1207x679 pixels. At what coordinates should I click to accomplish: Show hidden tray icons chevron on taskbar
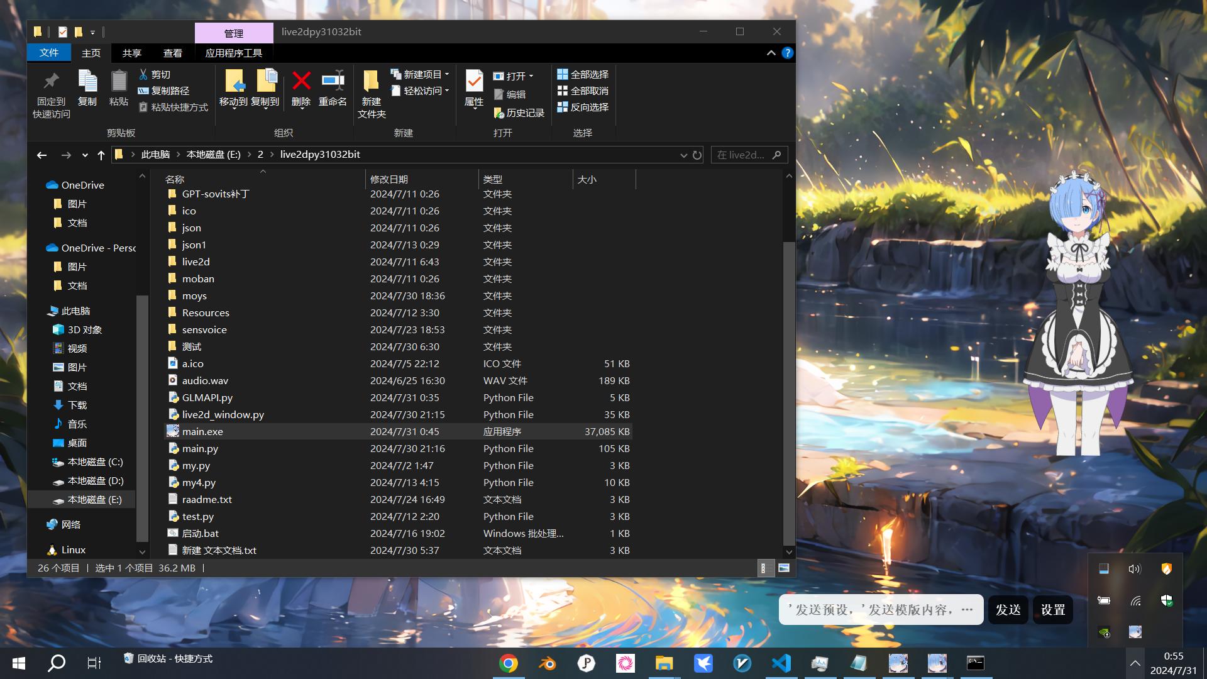click(x=1135, y=663)
